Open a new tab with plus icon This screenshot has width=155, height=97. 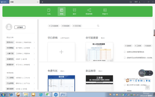(42, 2)
